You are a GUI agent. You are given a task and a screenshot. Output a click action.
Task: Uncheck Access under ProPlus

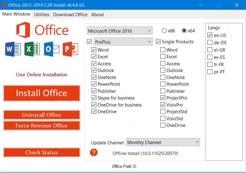[94, 63]
